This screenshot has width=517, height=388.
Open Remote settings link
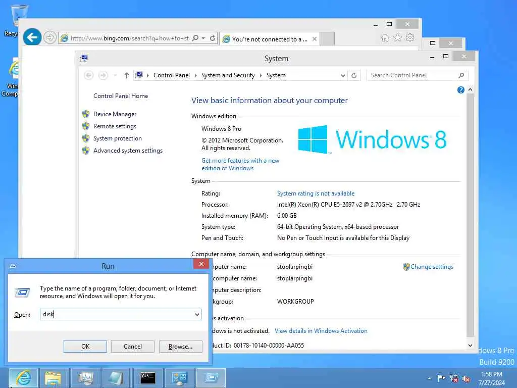click(x=115, y=126)
